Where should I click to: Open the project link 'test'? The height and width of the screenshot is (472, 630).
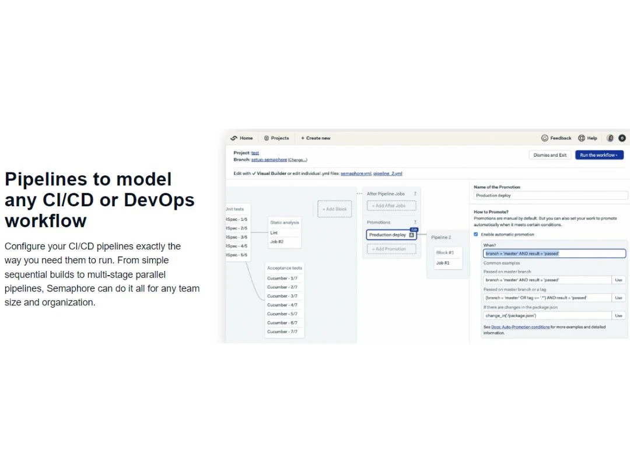(x=255, y=153)
